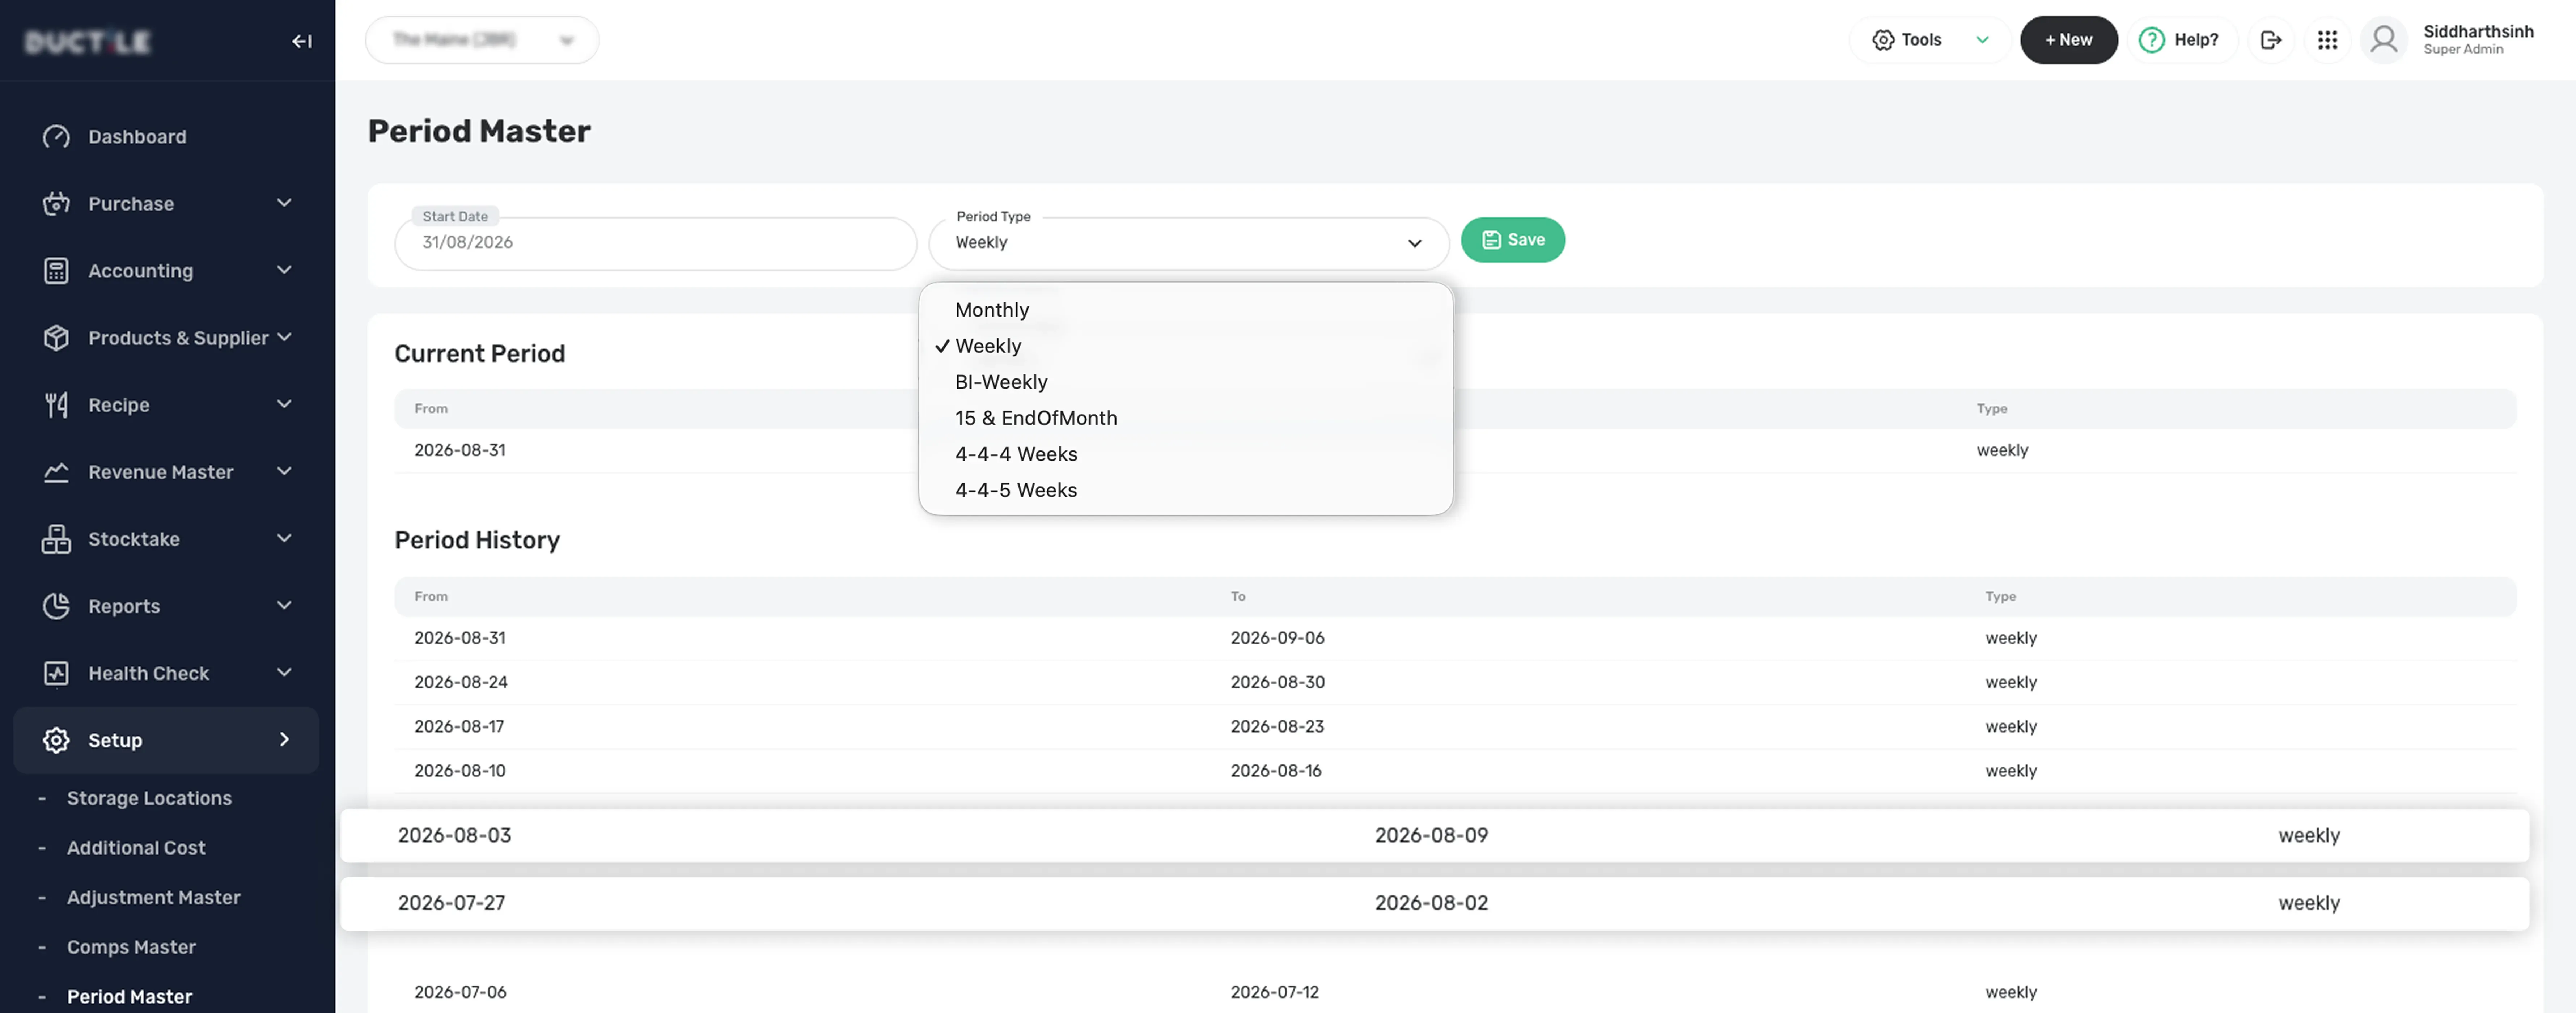
Task: Open Storage Locations in Setup submenu
Action: tap(149, 798)
